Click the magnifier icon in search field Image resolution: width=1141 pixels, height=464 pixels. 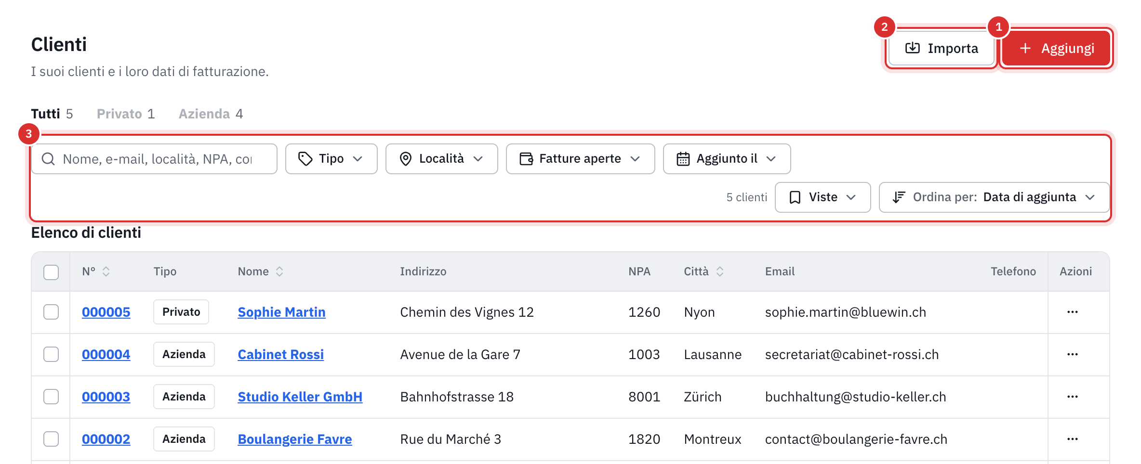pyautogui.click(x=48, y=159)
